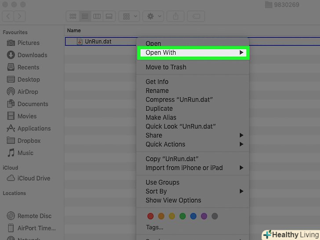Apply the blue tag color
320x240 pixels.
tap(193, 216)
